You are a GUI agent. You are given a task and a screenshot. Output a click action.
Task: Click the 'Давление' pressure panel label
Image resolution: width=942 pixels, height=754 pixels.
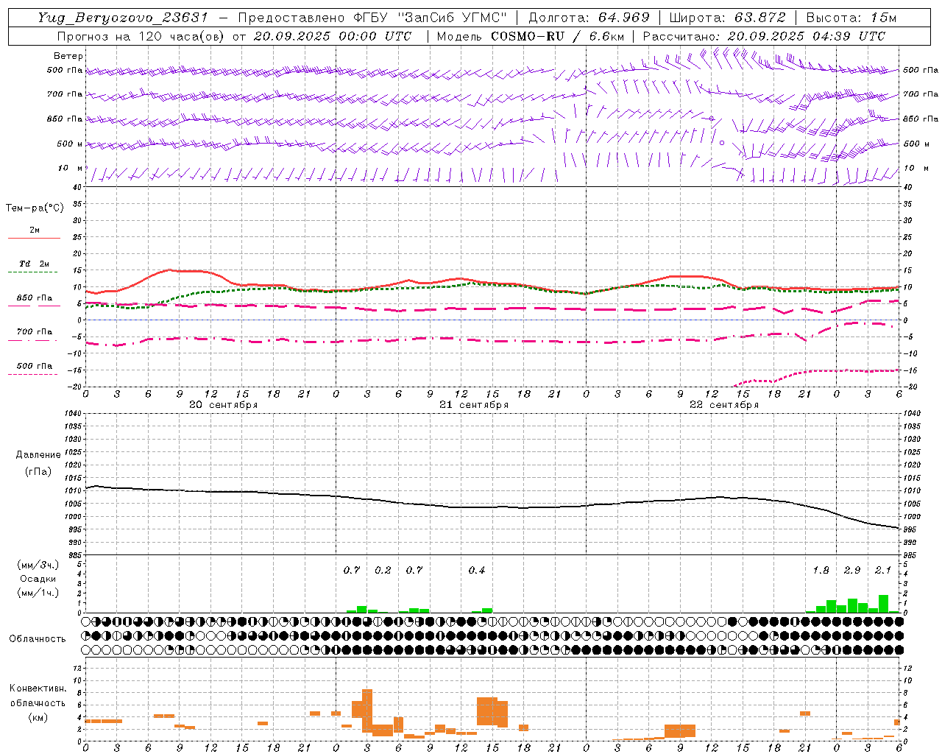[x=38, y=455]
